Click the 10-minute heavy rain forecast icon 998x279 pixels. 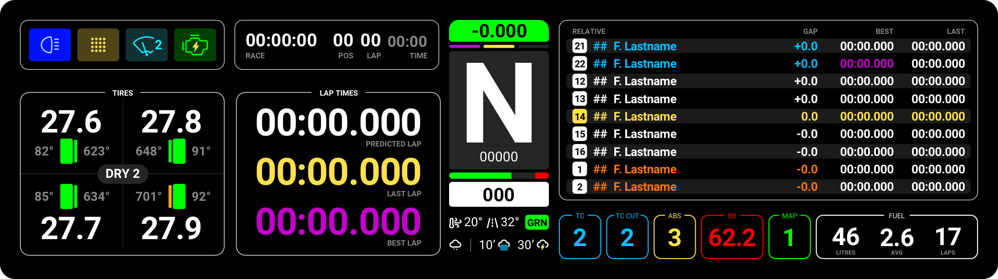point(504,245)
